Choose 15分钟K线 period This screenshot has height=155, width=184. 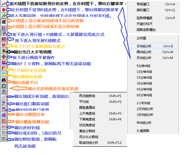click(x=153, y=78)
